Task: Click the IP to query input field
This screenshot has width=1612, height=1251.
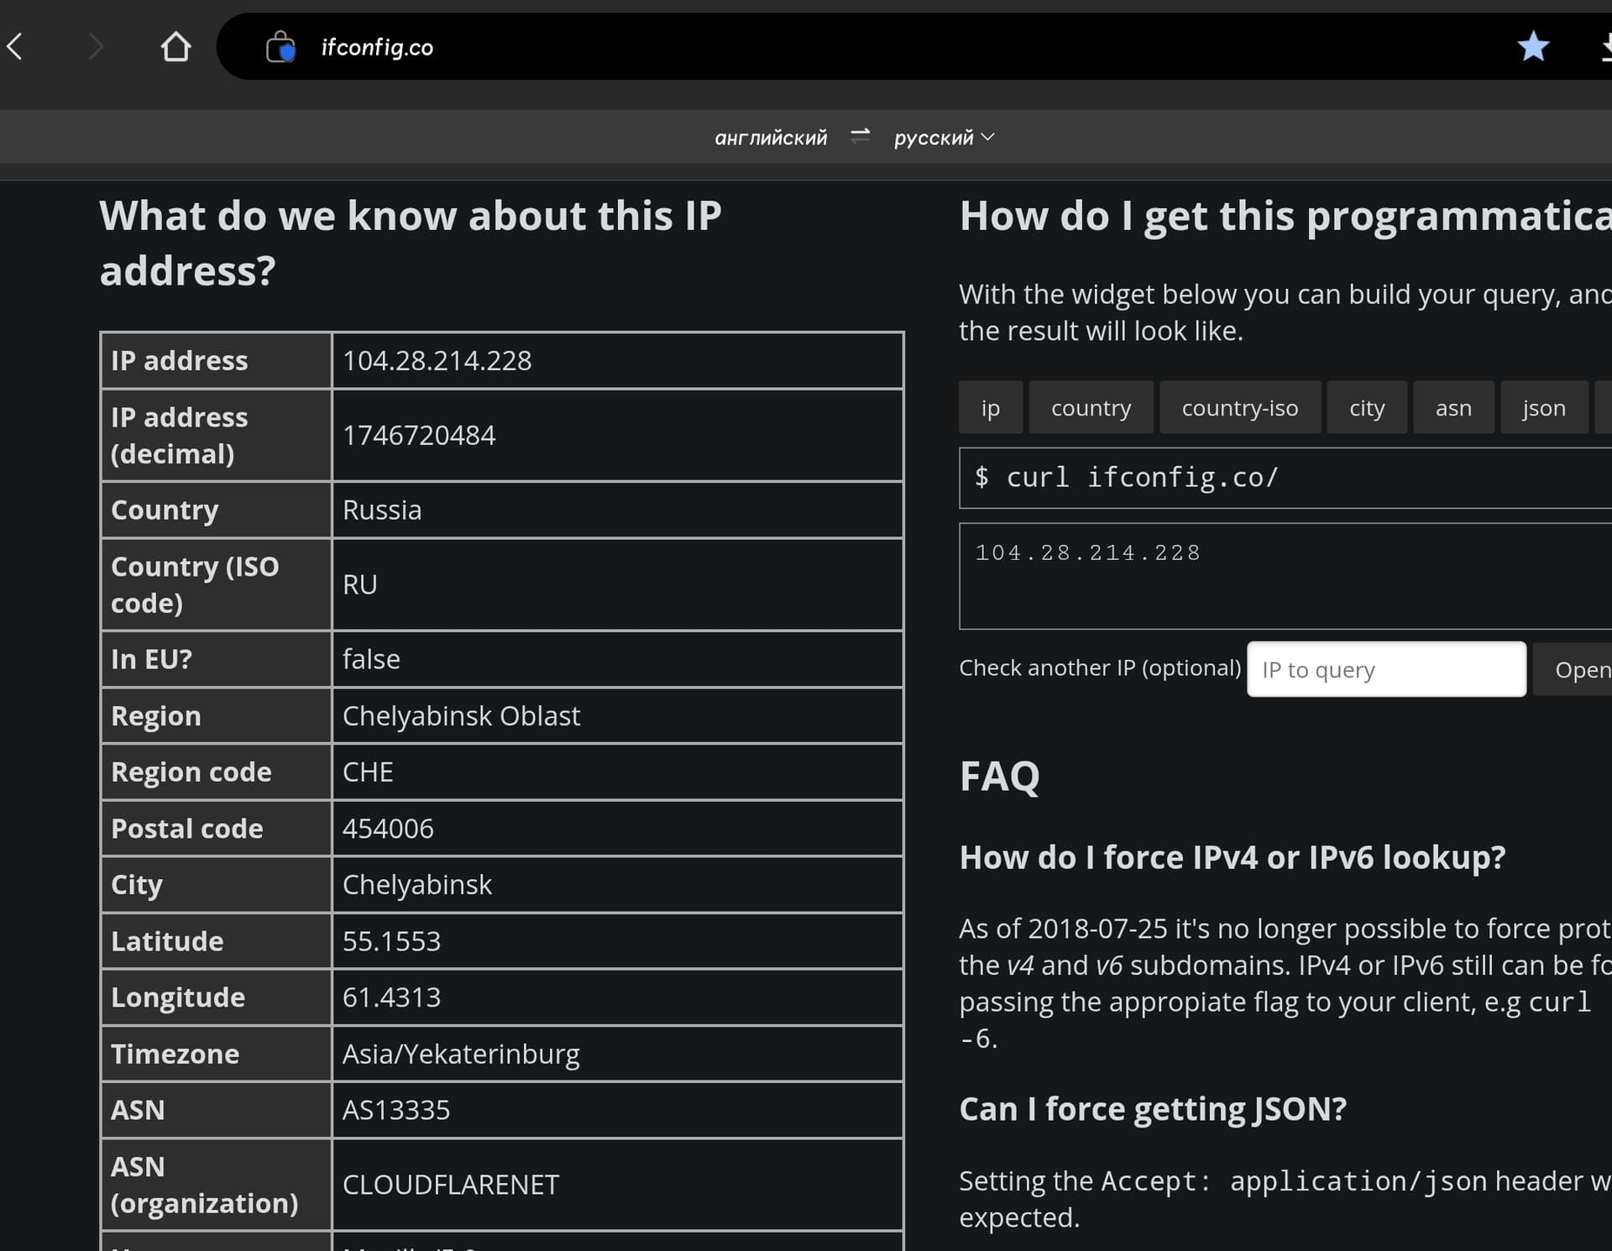Action: 1386,670
